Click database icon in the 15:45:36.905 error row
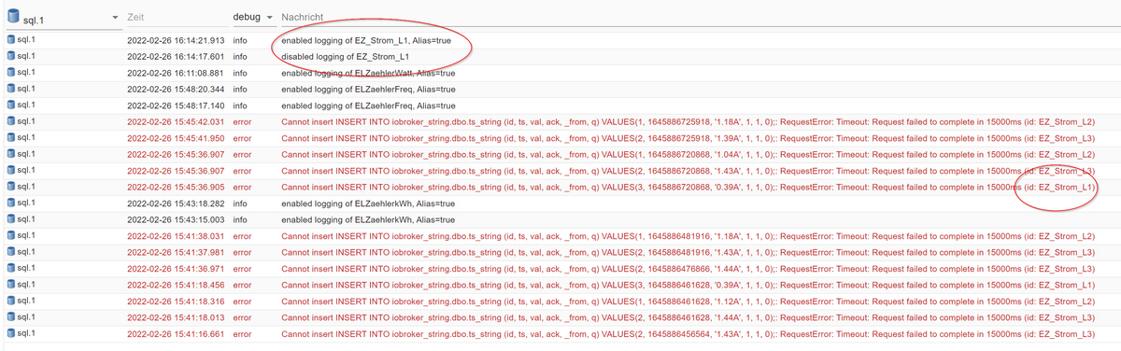Viewport: 1121px width, 351px height. 11,187
